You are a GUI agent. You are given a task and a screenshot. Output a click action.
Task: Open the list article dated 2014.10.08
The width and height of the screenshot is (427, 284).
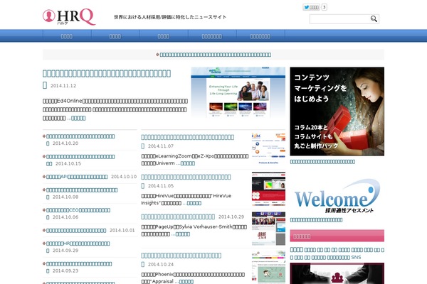(82, 190)
